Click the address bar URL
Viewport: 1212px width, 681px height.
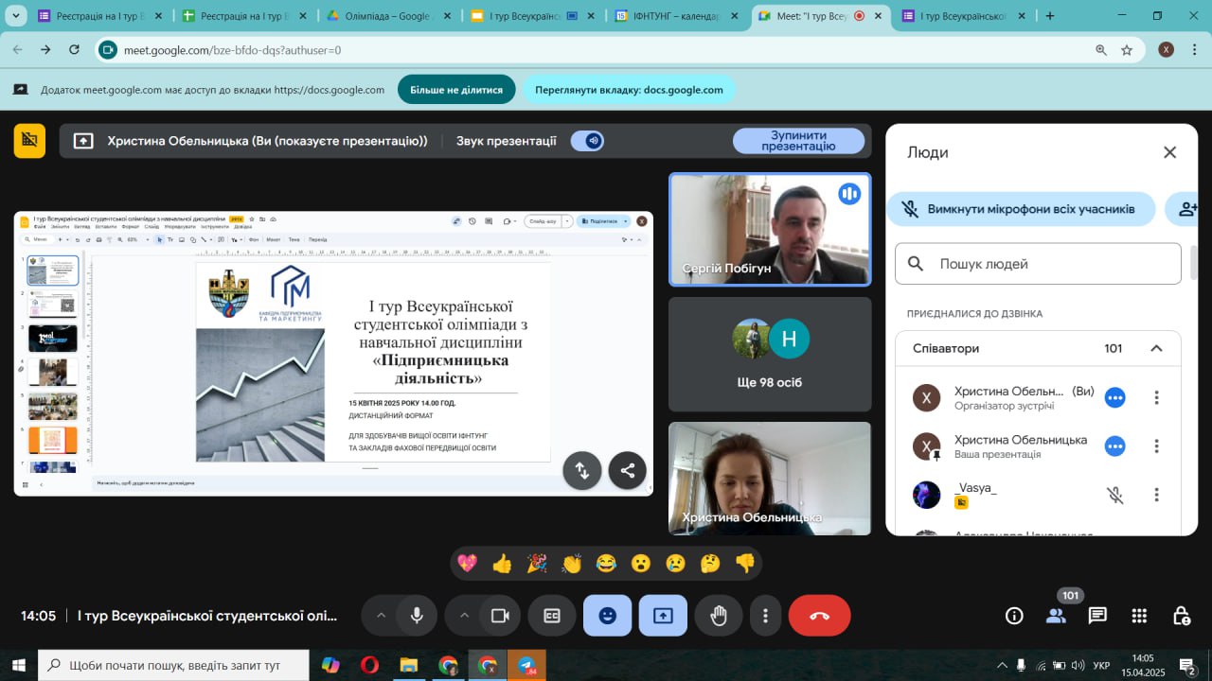tap(232, 50)
